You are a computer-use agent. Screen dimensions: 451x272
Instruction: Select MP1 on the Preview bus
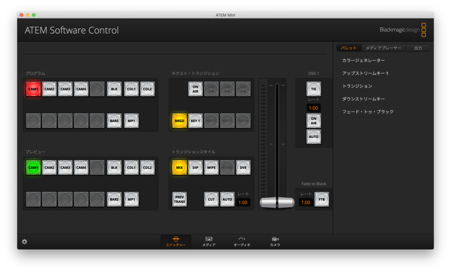131,199
